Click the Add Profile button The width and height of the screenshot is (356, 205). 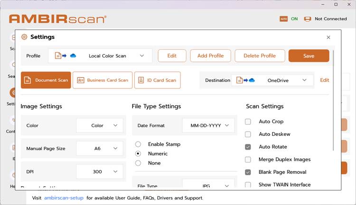(210, 56)
